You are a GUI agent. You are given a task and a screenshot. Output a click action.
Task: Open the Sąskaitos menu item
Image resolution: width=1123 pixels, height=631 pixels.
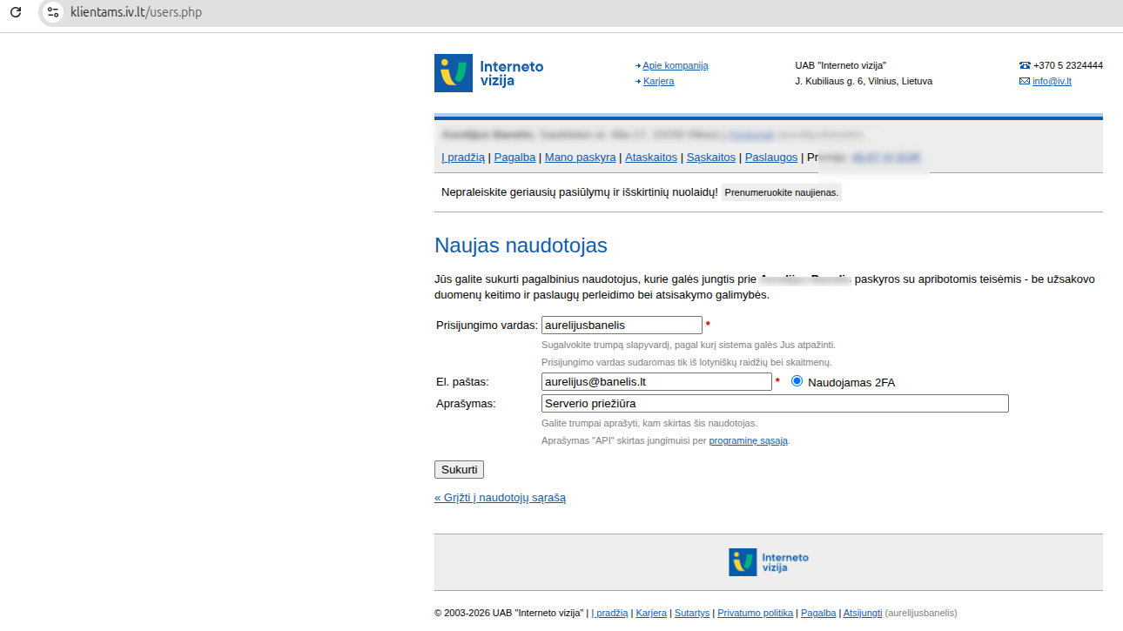click(x=712, y=158)
